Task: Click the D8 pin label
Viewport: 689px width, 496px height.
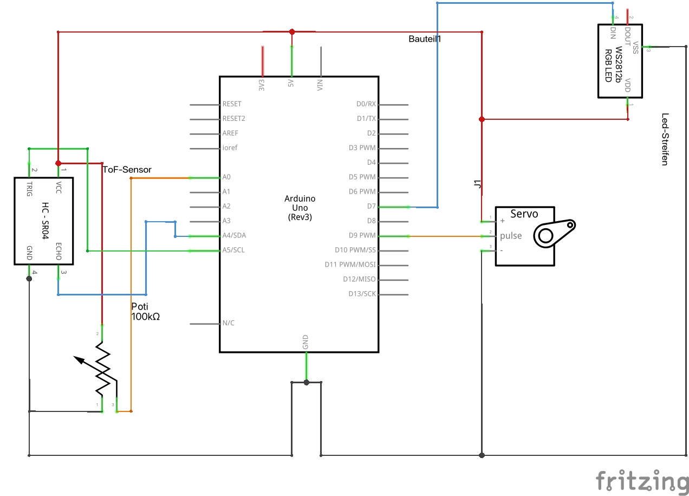Action: point(371,221)
